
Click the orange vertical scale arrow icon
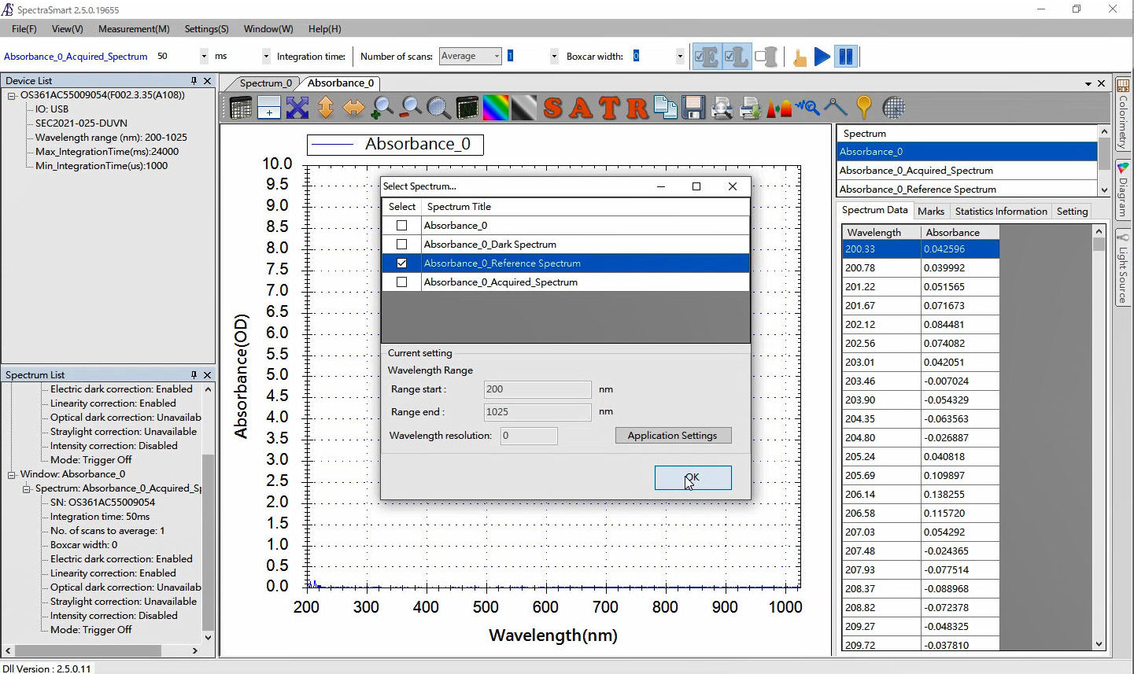(x=326, y=108)
